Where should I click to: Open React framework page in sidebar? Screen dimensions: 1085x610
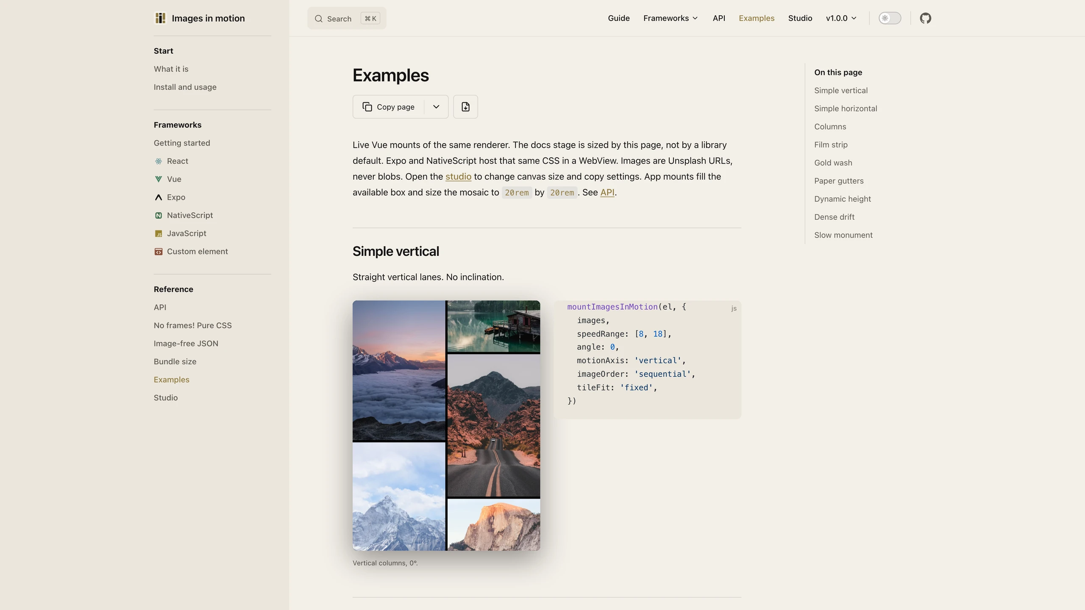pos(178,161)
